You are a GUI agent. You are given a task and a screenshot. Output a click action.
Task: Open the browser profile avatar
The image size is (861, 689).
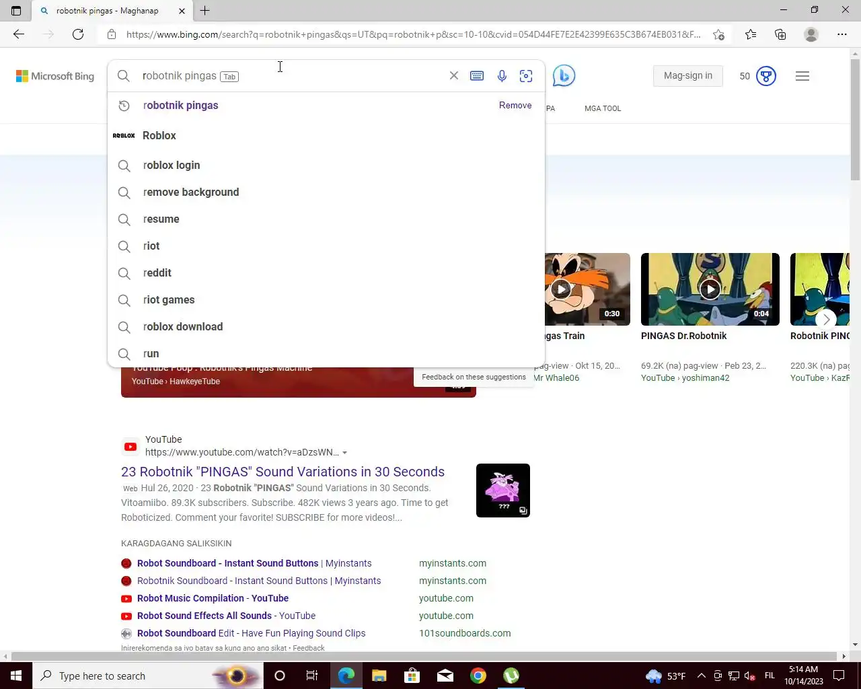tap(811, 34)
